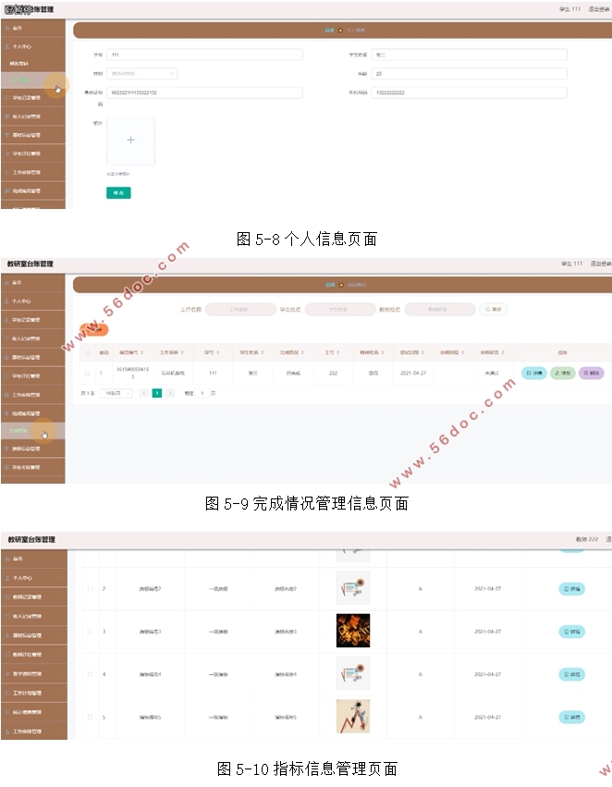
Task: Open the 10条/页 page size dropdown
Action: [116, 393]
